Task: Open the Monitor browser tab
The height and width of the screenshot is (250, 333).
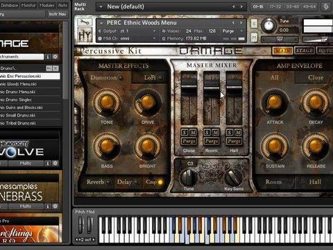Action: pos(28,5)
